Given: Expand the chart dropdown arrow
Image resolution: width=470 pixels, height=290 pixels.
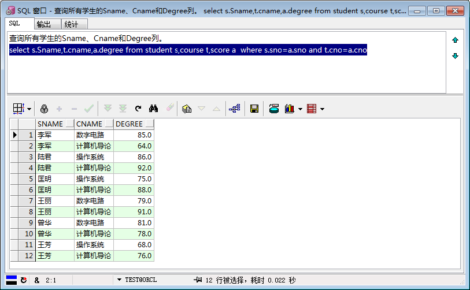Looking at the screenshot, I should pos(300,109).
